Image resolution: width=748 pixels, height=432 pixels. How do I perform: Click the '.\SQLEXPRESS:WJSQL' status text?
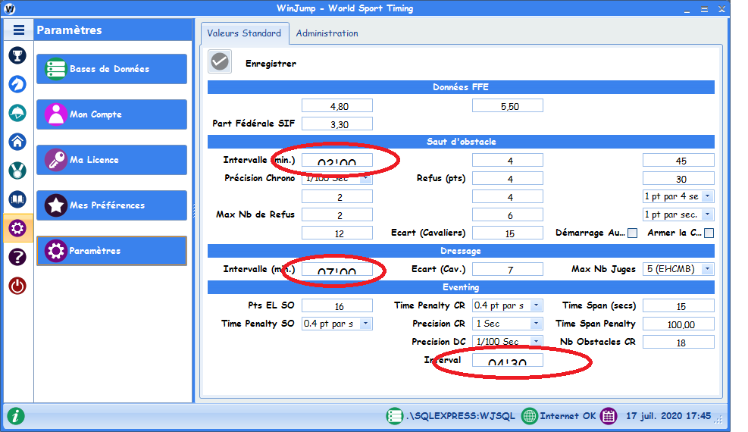click(x=461, y=416)
